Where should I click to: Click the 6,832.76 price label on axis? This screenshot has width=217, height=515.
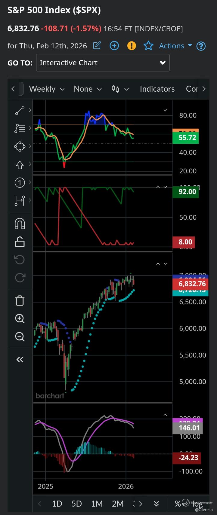pyautogui.click(x=191, y=284)
